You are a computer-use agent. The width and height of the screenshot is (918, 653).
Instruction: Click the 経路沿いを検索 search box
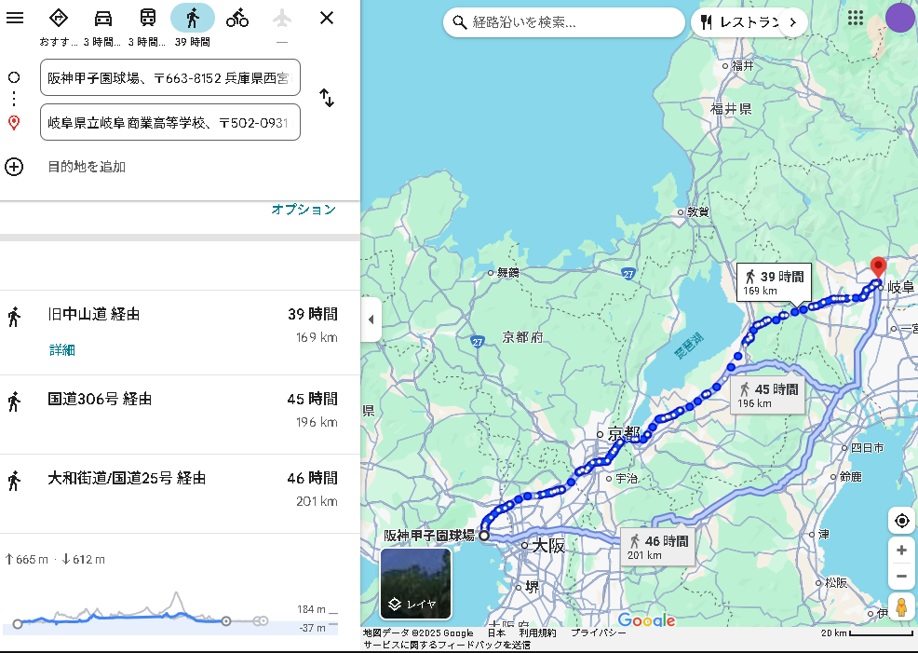[564, 22]
